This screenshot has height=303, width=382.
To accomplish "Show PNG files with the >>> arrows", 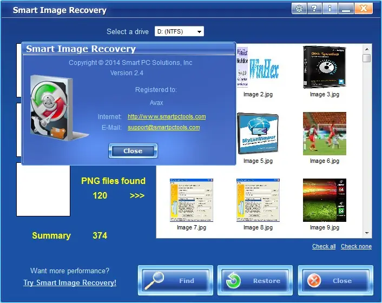I will point(137,195).
